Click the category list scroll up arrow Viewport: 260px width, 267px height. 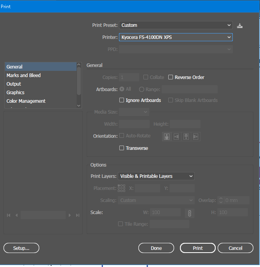(79, 65)
